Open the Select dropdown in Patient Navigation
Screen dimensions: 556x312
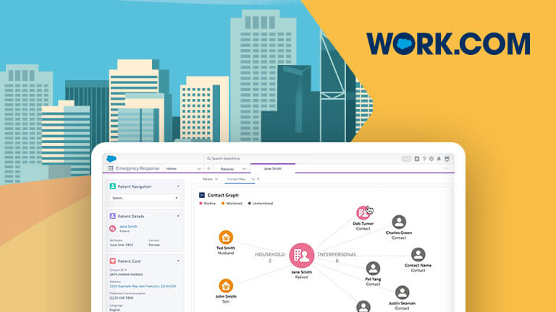coord(146,197)
